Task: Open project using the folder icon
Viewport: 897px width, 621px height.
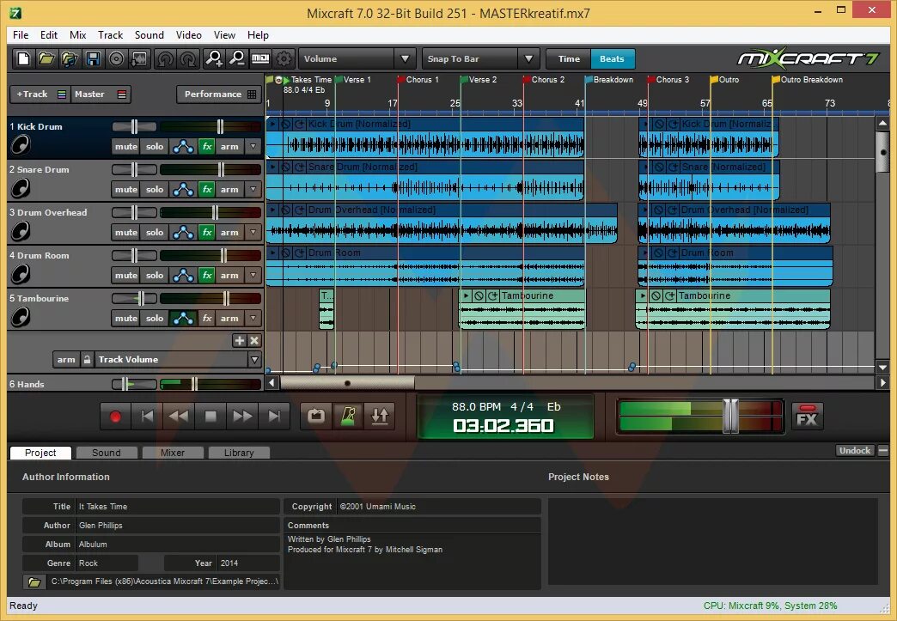Action: tap(46, 59)
